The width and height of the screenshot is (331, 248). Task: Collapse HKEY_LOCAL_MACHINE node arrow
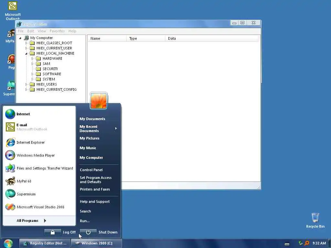[x=26, y=53]
